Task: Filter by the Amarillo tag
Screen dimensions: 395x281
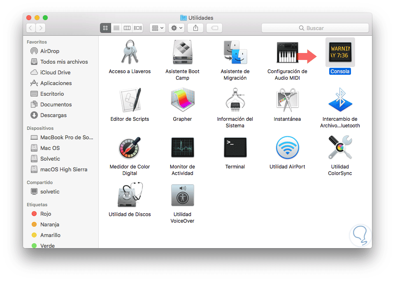Action: pos(60,235)
